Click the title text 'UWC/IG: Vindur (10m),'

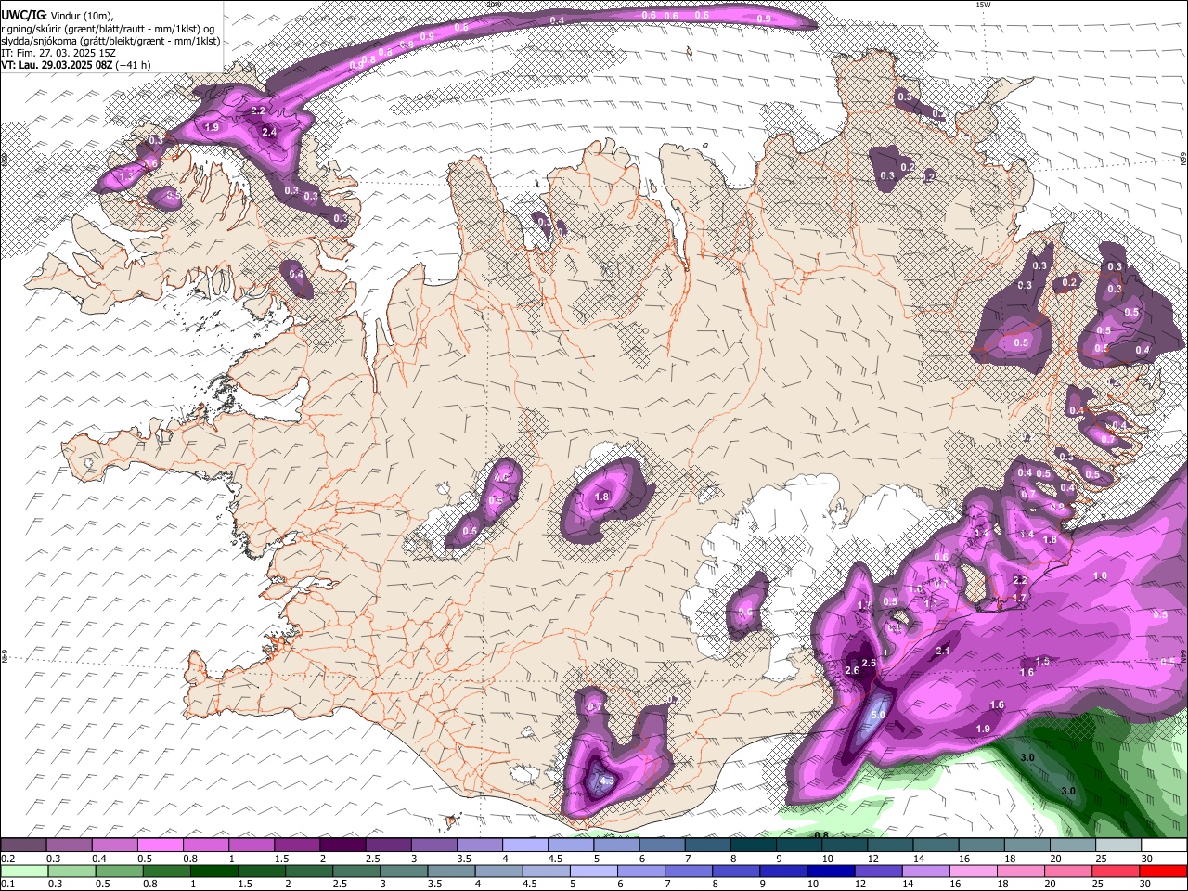[x=58, y=16]
